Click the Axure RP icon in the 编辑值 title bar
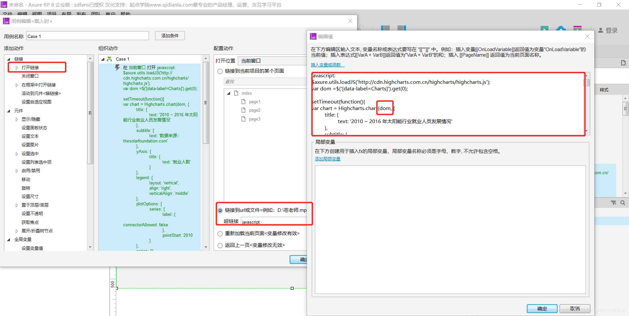 coord(314,36)
